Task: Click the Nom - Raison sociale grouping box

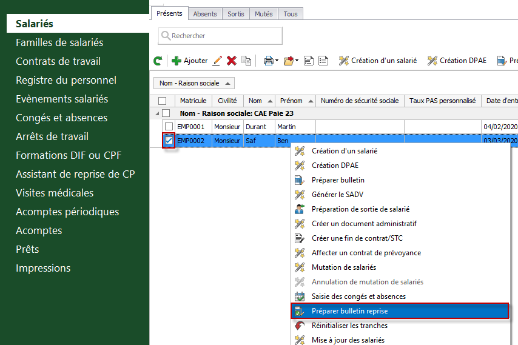Action: click(194, 83)
